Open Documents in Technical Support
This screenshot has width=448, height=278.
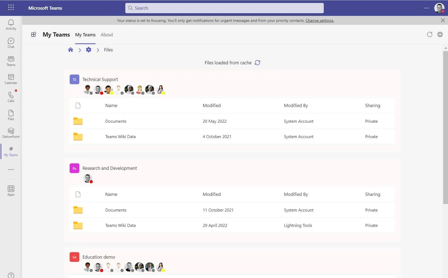(116, 121)
